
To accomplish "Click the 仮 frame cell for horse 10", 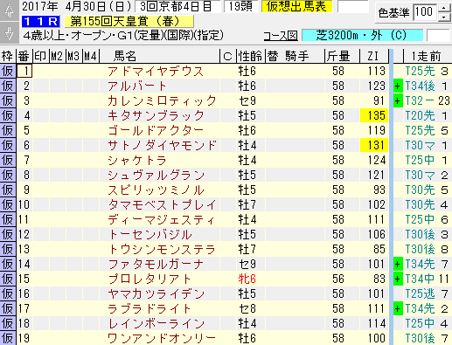I will point(8,205).
